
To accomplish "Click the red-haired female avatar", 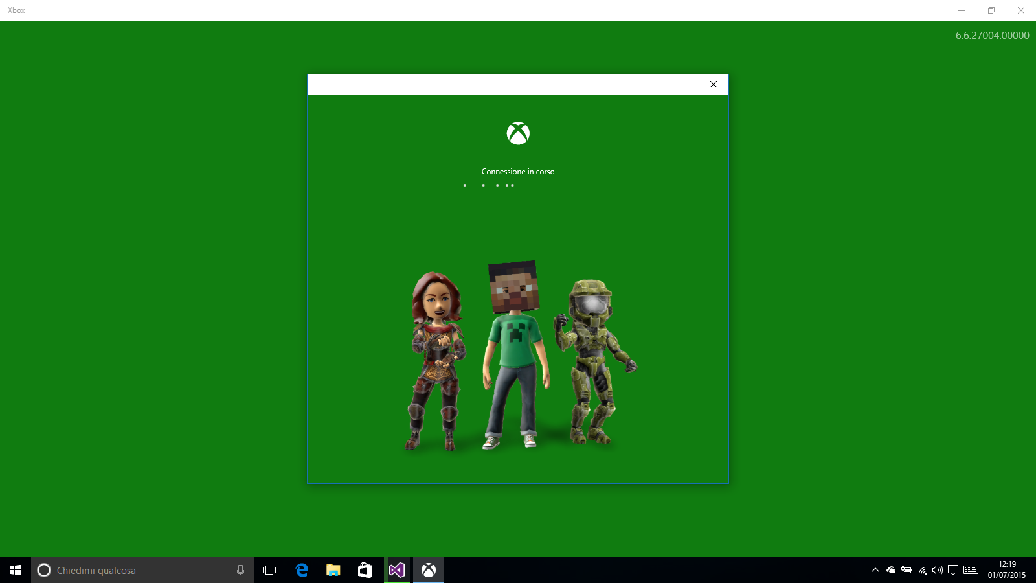I will [x=437, y=361].
